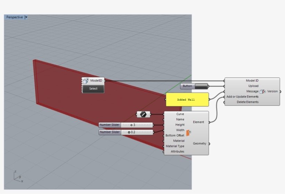
Task: Select the Perspective viewport title tab
Action: coord(14,17)
